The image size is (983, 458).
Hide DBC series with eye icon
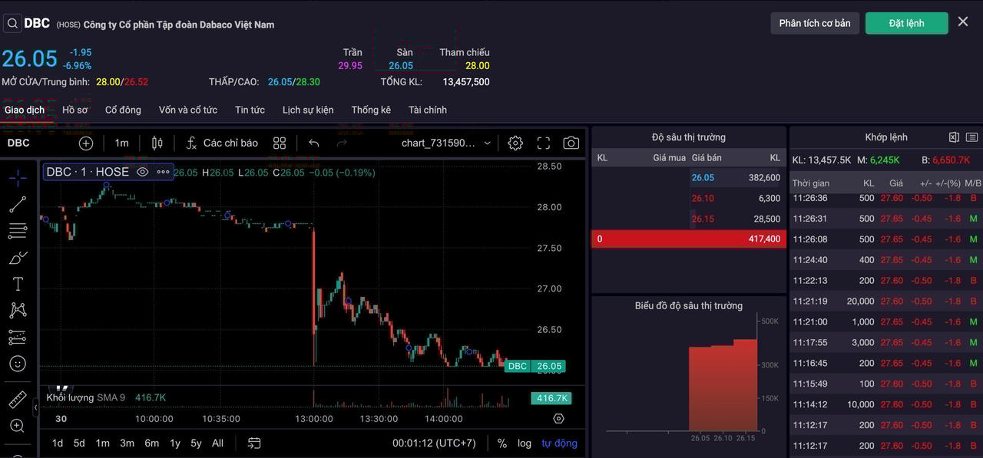click(x=142, y=172)
